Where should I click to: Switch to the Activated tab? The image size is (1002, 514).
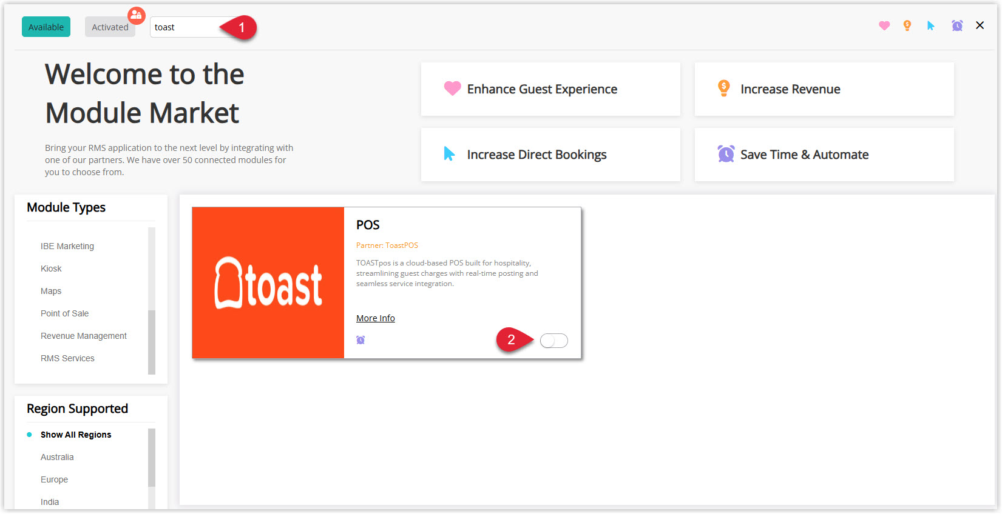pyautogui.click(x=110, y=27)
